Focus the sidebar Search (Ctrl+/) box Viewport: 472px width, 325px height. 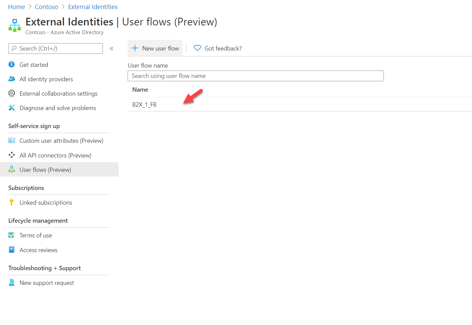click(55, 48)
